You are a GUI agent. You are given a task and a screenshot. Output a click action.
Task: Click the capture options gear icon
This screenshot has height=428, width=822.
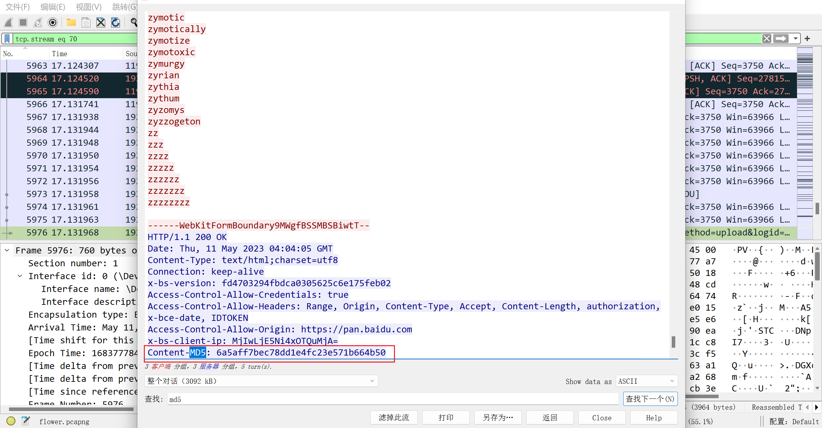click(x=53, y=22)
